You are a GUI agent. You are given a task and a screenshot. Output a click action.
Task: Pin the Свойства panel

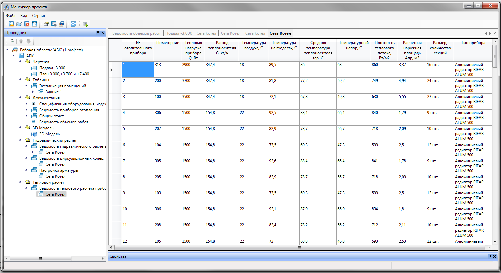click(490, 256)
